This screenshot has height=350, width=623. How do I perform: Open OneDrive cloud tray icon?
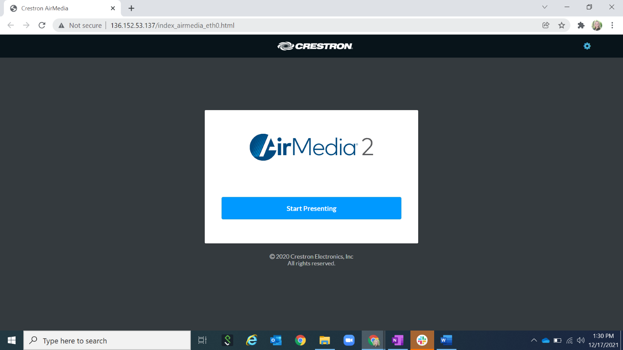click(x=546, y=340)
